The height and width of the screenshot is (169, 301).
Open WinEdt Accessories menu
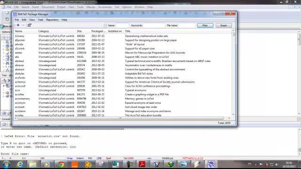105,7
